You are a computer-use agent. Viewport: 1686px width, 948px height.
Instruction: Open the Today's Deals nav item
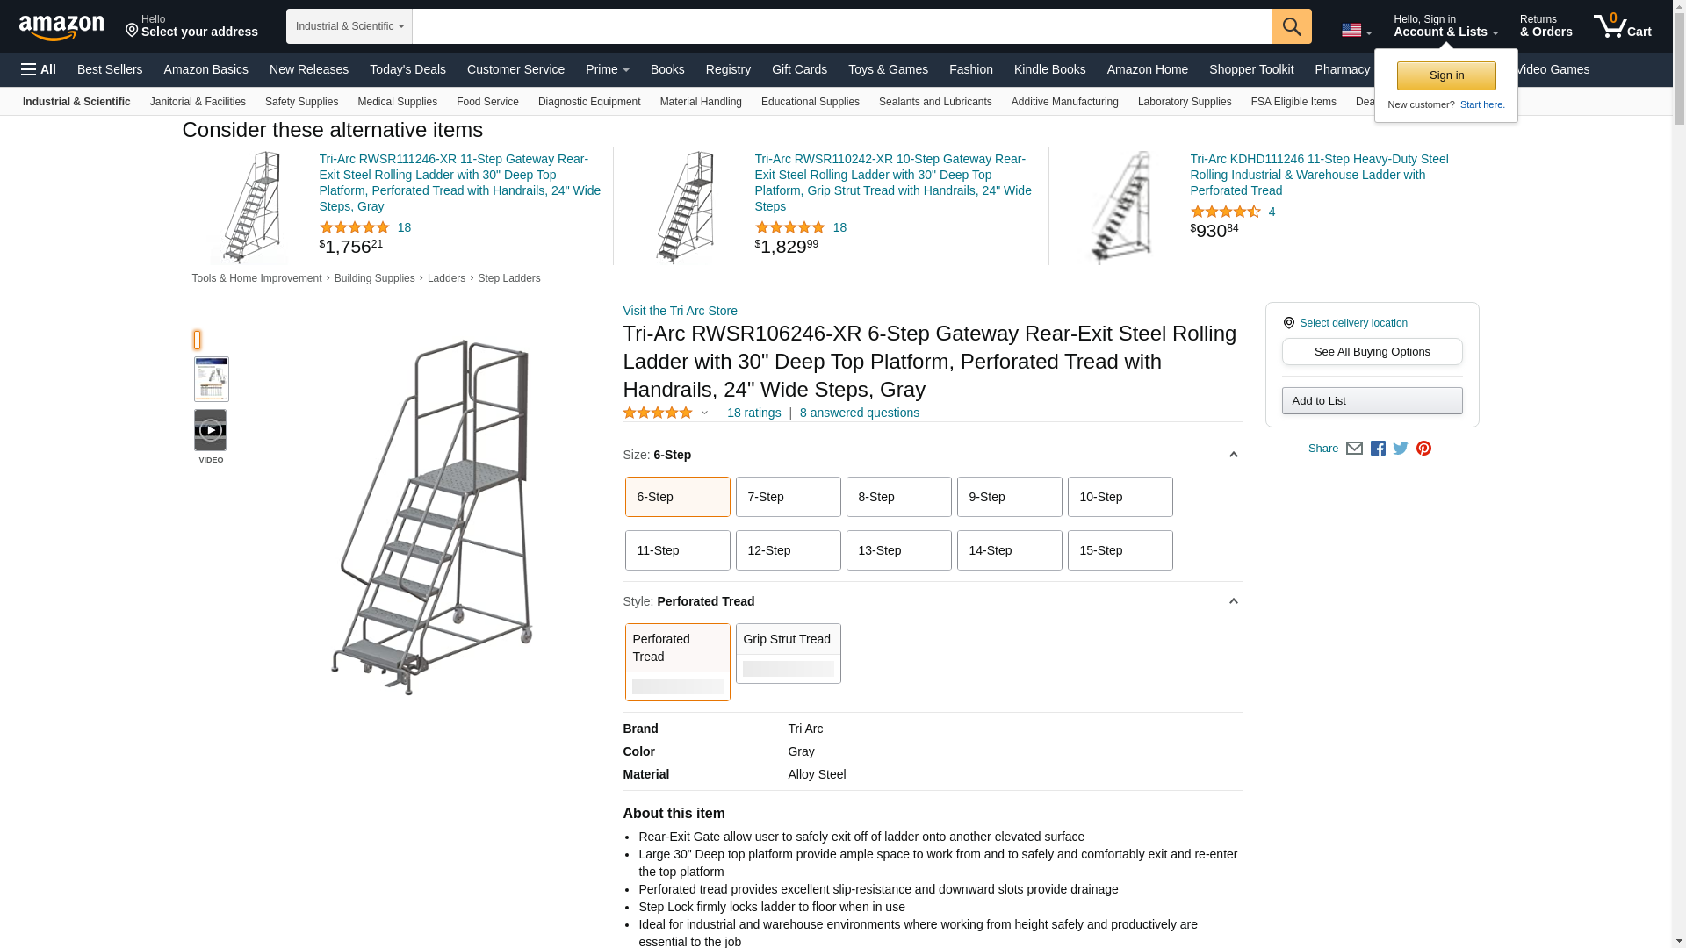(407, 69)
